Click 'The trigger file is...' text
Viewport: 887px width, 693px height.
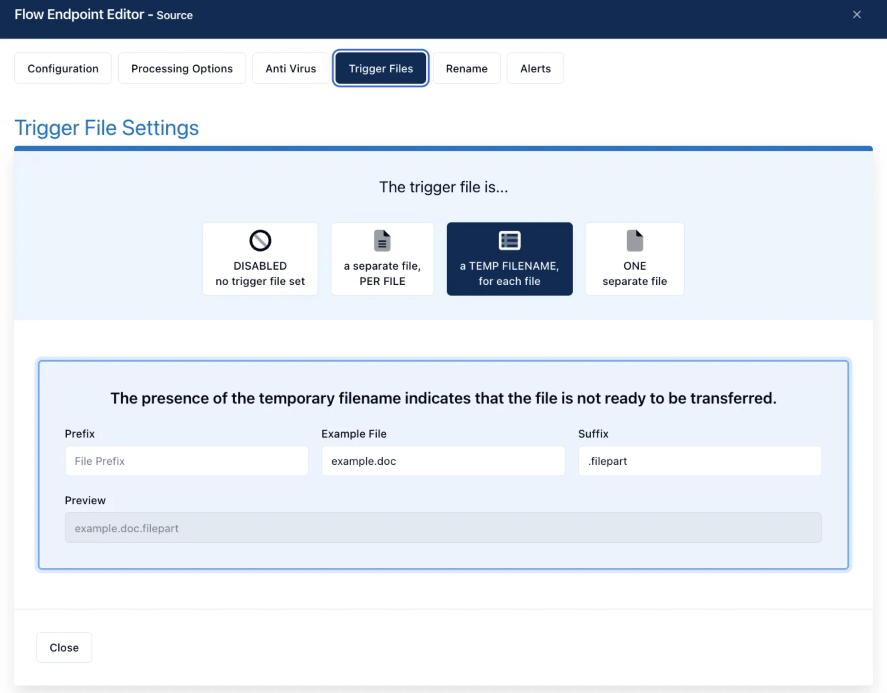443,187
